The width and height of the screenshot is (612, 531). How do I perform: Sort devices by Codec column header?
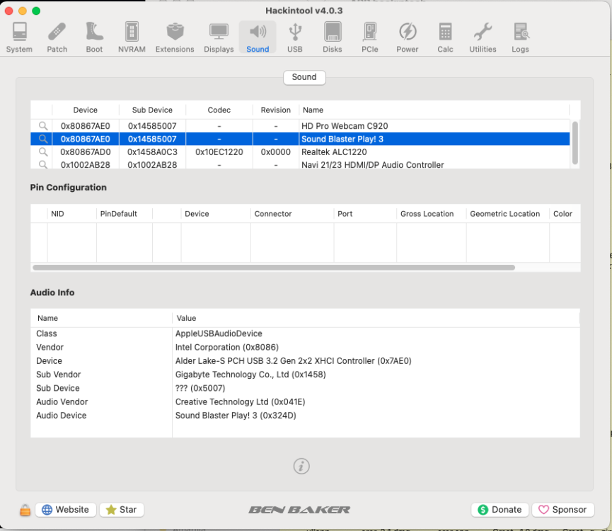(x=219, y=110)
